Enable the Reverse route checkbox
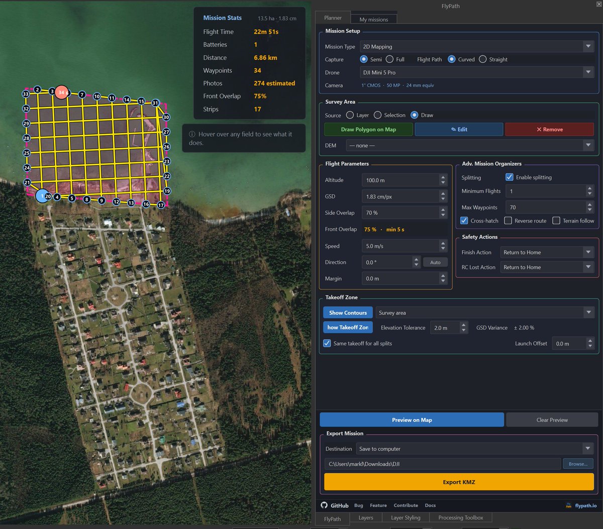 [508, 221]
